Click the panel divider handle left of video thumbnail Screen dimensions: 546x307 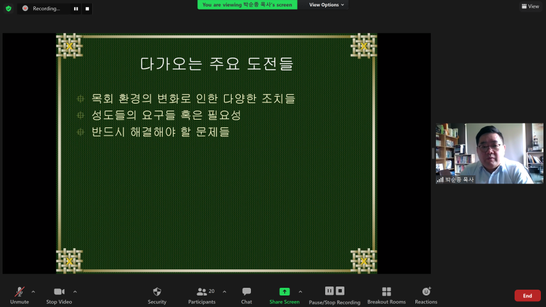(x=433, y=153)
